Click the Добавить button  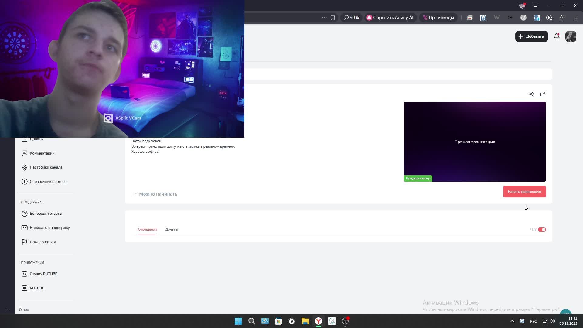(531, 36)
